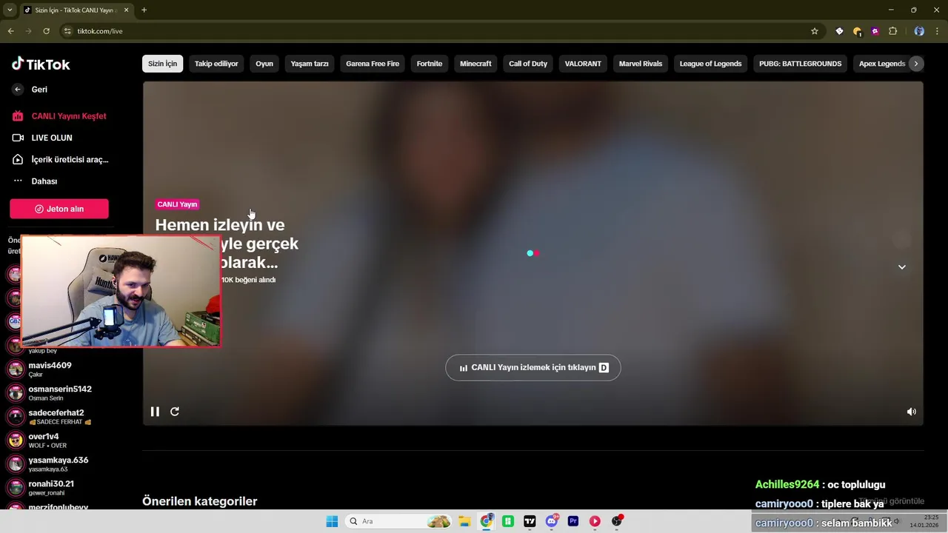This screenshot has width=948, height=533.
Task: Open the tab search dropdown
Action: pos(10,10)
